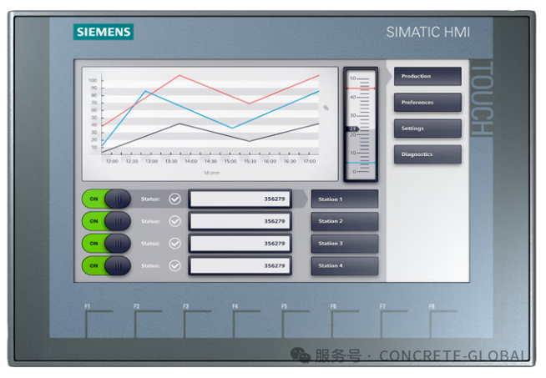Click the F6 function key

pyautogui.click(x=345, y=322)
